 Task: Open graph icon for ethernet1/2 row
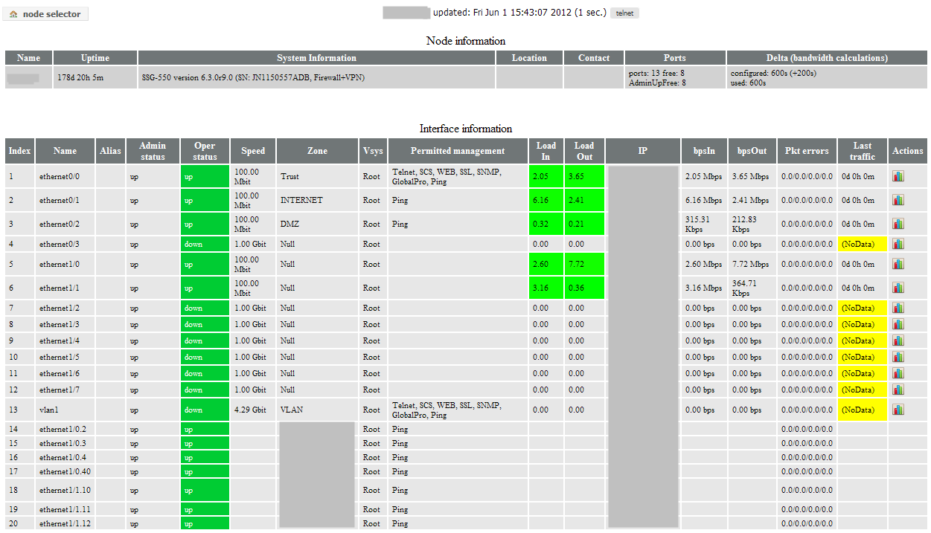(898, 308)
